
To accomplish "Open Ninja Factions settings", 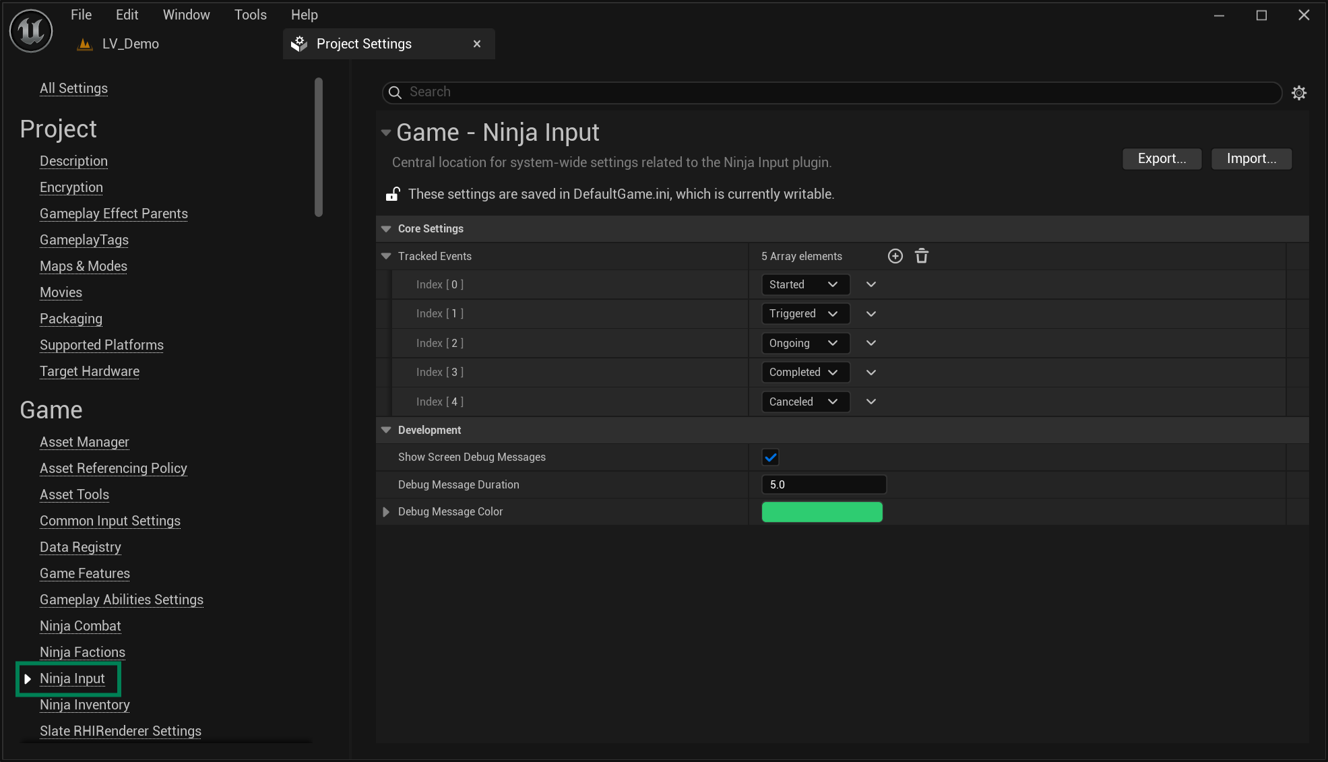I will click(x=82, y=652).
